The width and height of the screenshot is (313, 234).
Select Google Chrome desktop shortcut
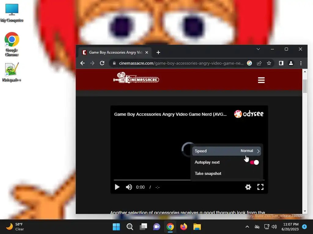12,44
